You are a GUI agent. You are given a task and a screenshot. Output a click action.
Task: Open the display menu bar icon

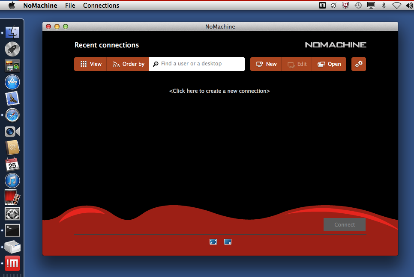click(x=371, y=5)
